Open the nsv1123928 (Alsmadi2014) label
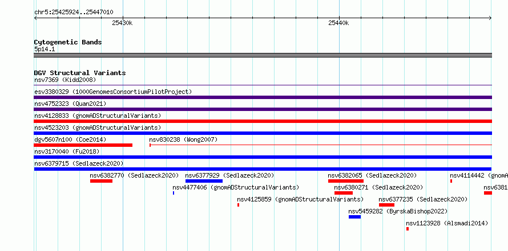 [x=447, y=223]
